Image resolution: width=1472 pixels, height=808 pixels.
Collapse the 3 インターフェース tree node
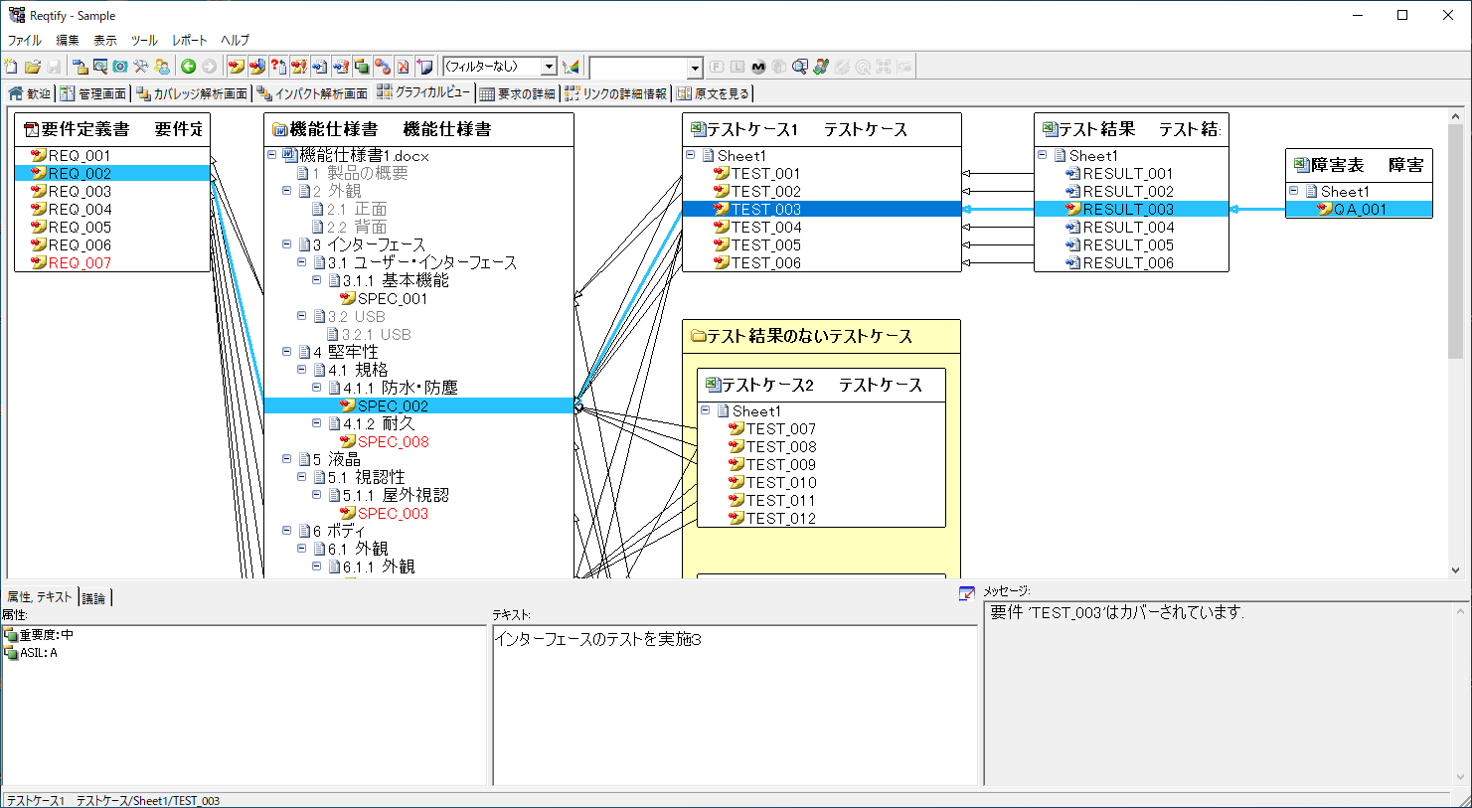tap(287, 244)
